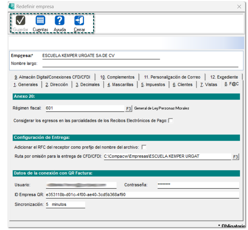Image resolution: width=248 pixels, height=230 pixels.
Task: Click the Nombre largo text field
Action: click(140, 64)
